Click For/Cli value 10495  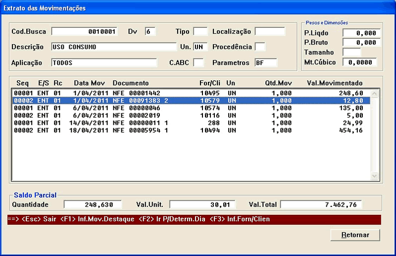coord(210,93)
